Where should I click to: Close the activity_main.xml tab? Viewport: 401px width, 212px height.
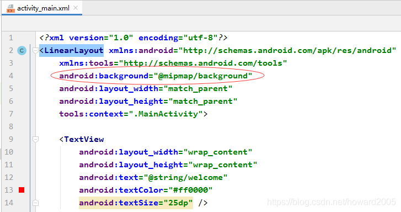(76, 8)
